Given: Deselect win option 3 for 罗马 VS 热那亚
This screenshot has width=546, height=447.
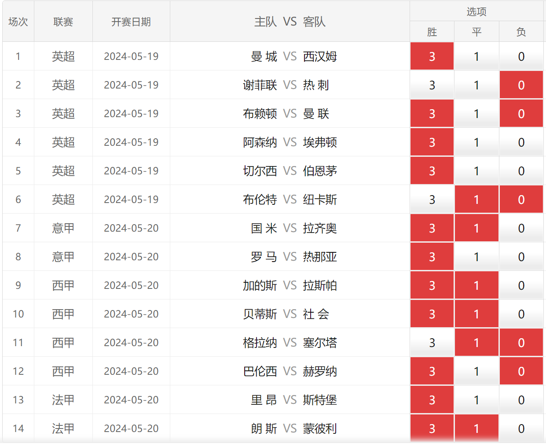Looking at the screenshot, I should (432, 257).
